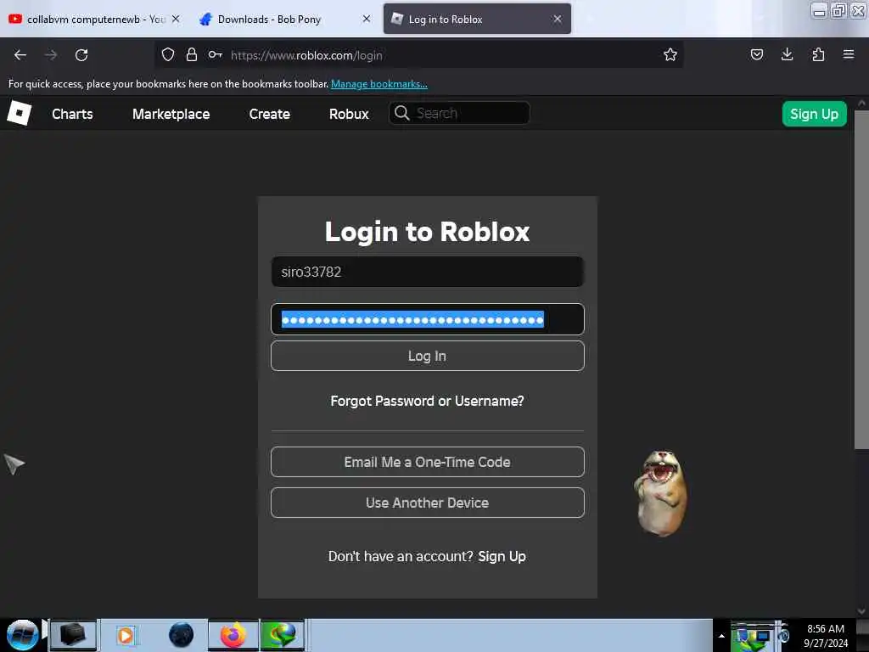Click the screaming hamster image
This screenshot has height=652, width=869.
(660, 493)
